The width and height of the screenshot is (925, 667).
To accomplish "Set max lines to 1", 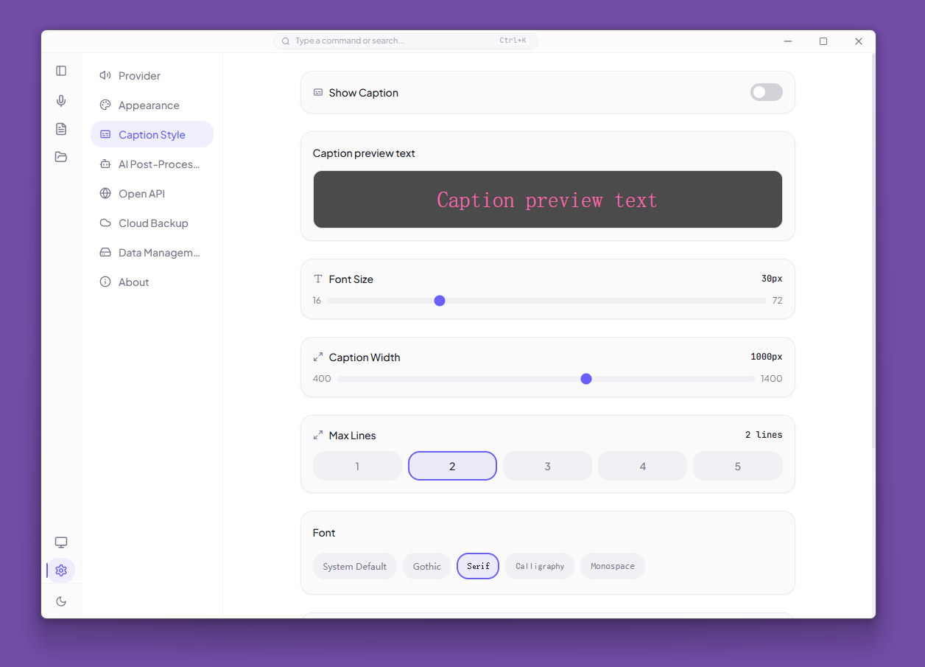I will pyautogui.click(x=357, y=466).
